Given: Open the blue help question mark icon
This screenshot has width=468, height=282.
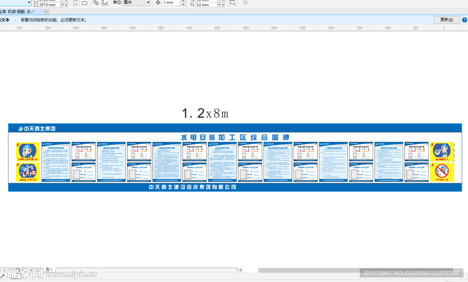Looking at the screenshot, I should coord(465,20).
